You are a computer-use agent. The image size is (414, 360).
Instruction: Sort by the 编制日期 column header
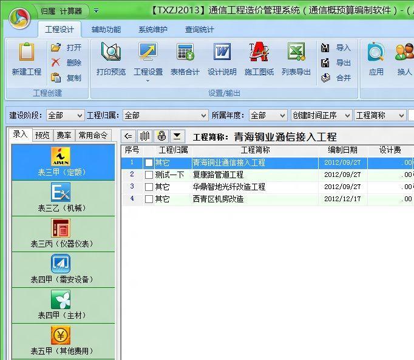(343, 150)
